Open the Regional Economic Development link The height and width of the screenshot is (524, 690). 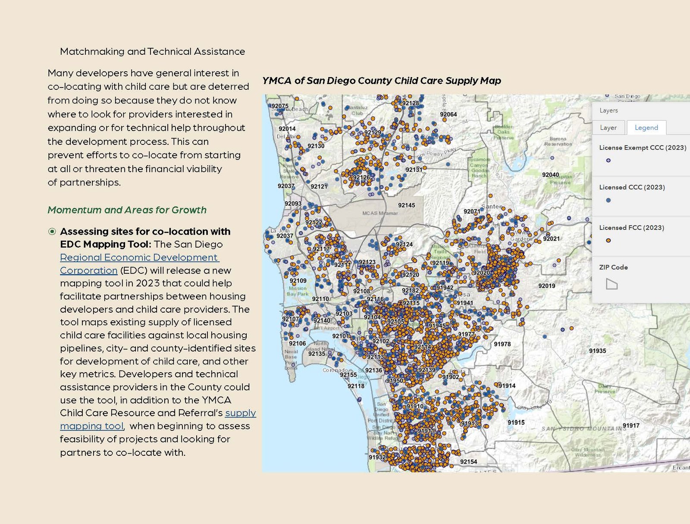click(139, 257)
